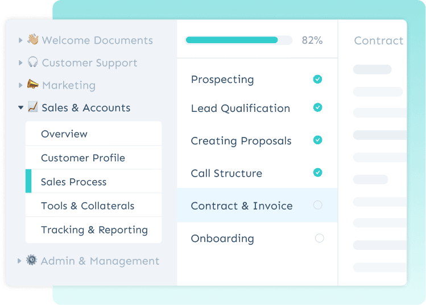Select the Onboarding step
This screenshot has width=426, height=305.
point(222,239)
